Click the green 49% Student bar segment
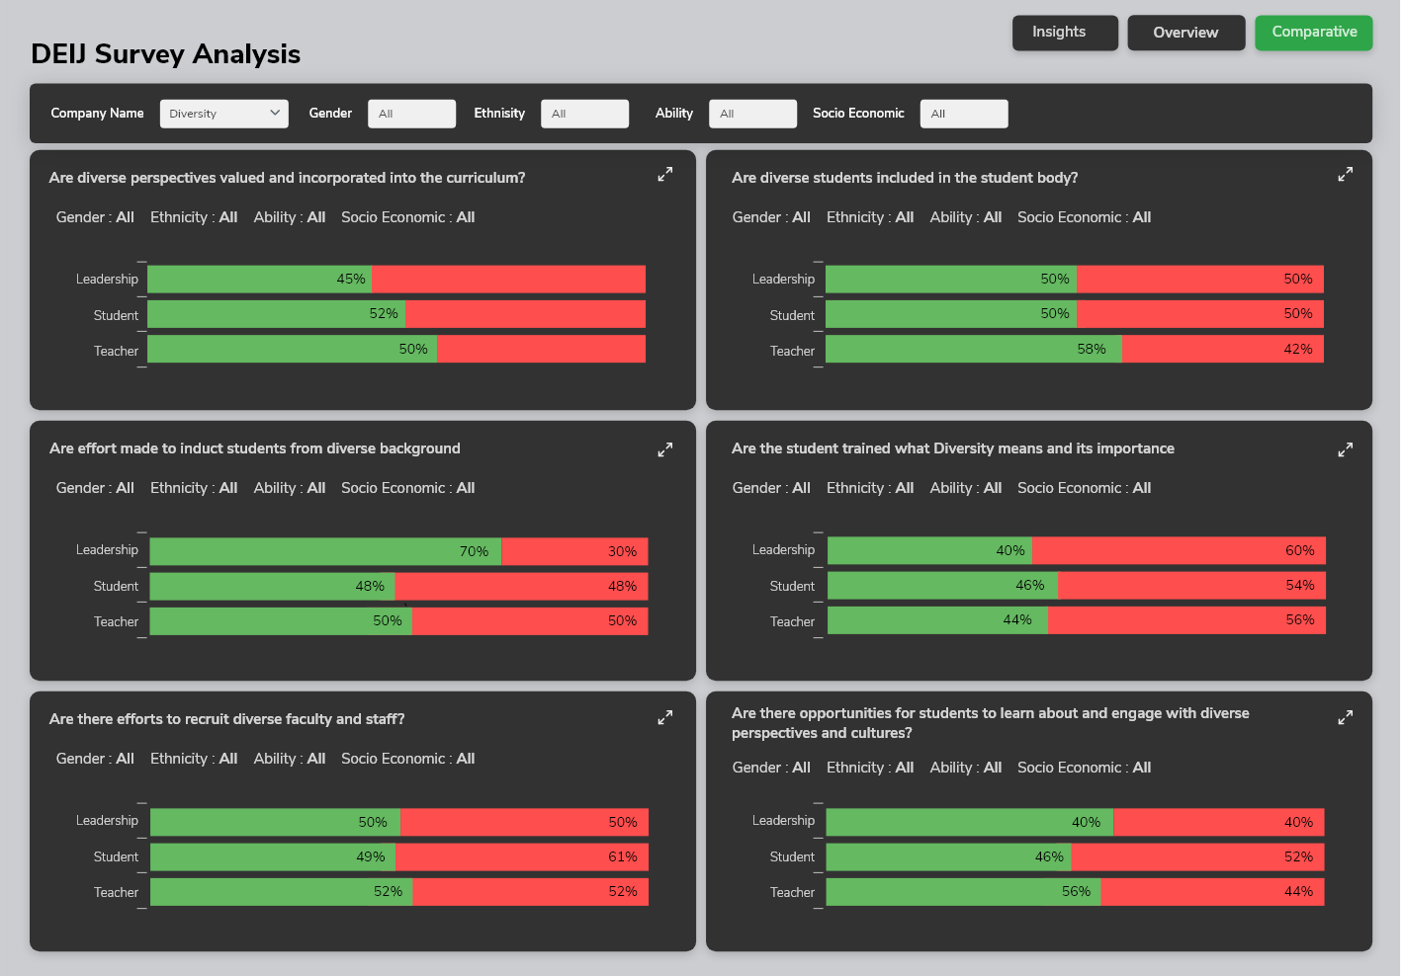This screenshot has width=1403, height=976. pos(273,857)
